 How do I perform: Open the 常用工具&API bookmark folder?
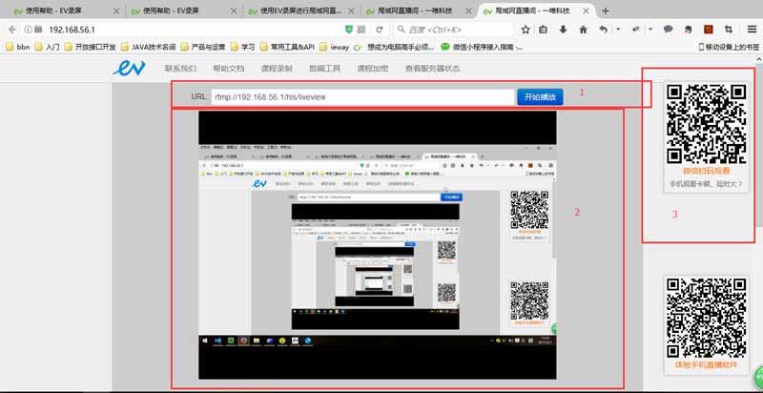click(288, 47)
